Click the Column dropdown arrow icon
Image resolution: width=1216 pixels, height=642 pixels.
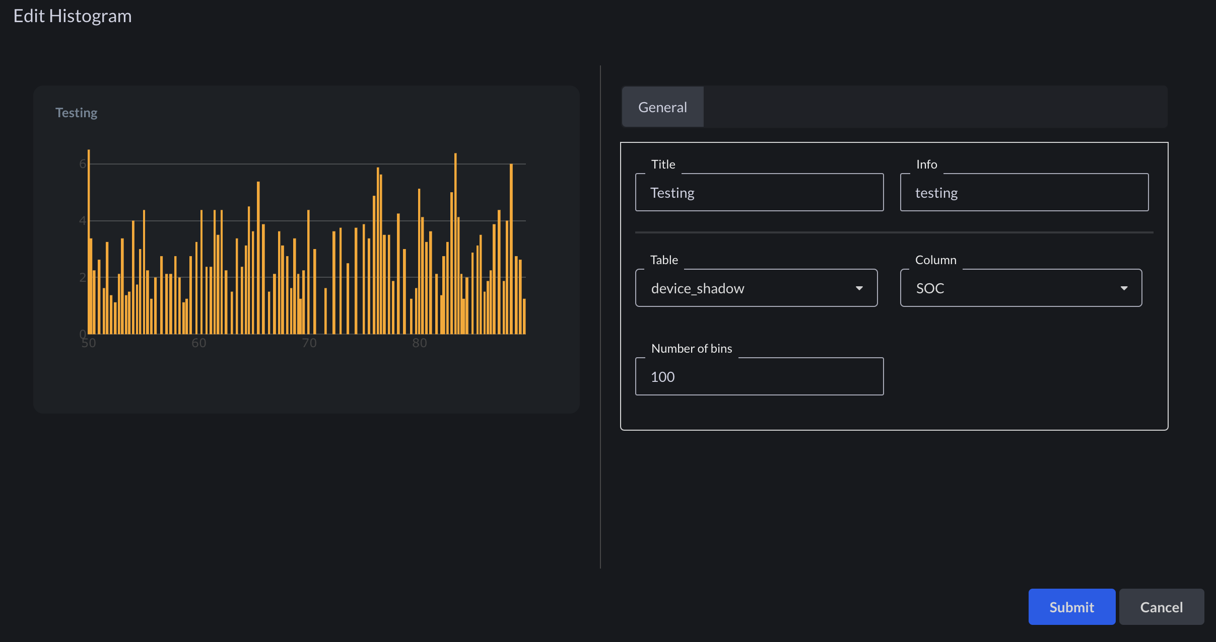(x=1124, y=288)
